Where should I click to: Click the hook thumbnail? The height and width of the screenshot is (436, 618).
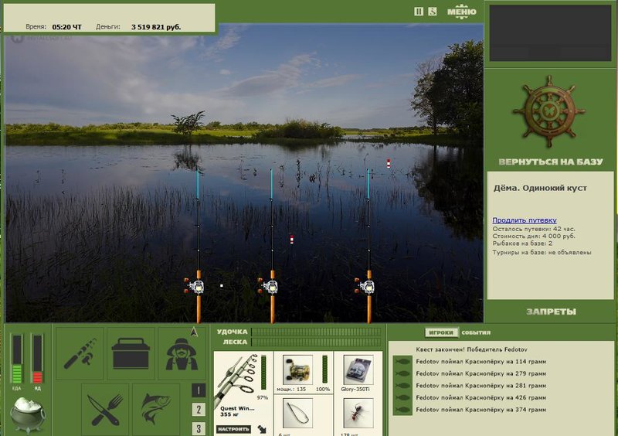click(x=297, y=414)
